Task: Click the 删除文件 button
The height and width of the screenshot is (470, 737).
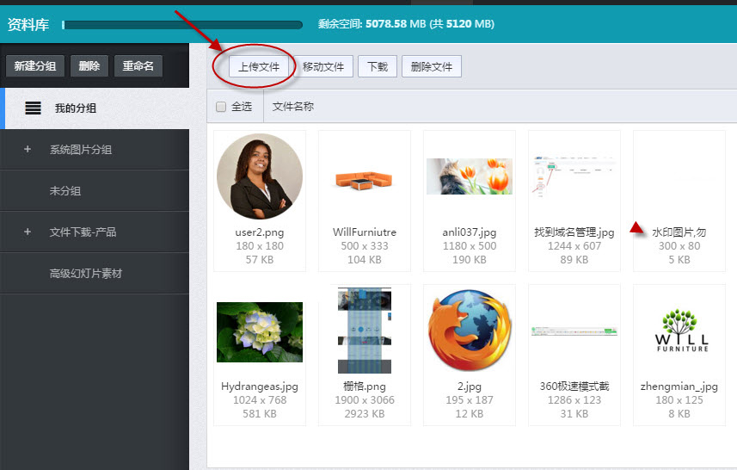Action: [432, 66]
